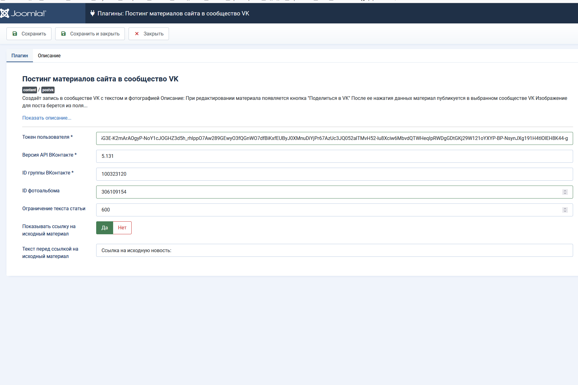Screen dimensions: 578x385
Task: Click the Плагины page title in header
Action: point(173,13)
